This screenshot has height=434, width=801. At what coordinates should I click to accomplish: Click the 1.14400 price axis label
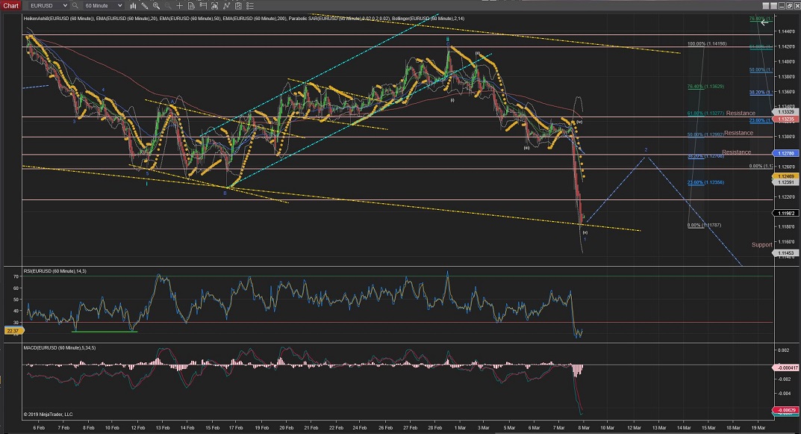point(785,31)
